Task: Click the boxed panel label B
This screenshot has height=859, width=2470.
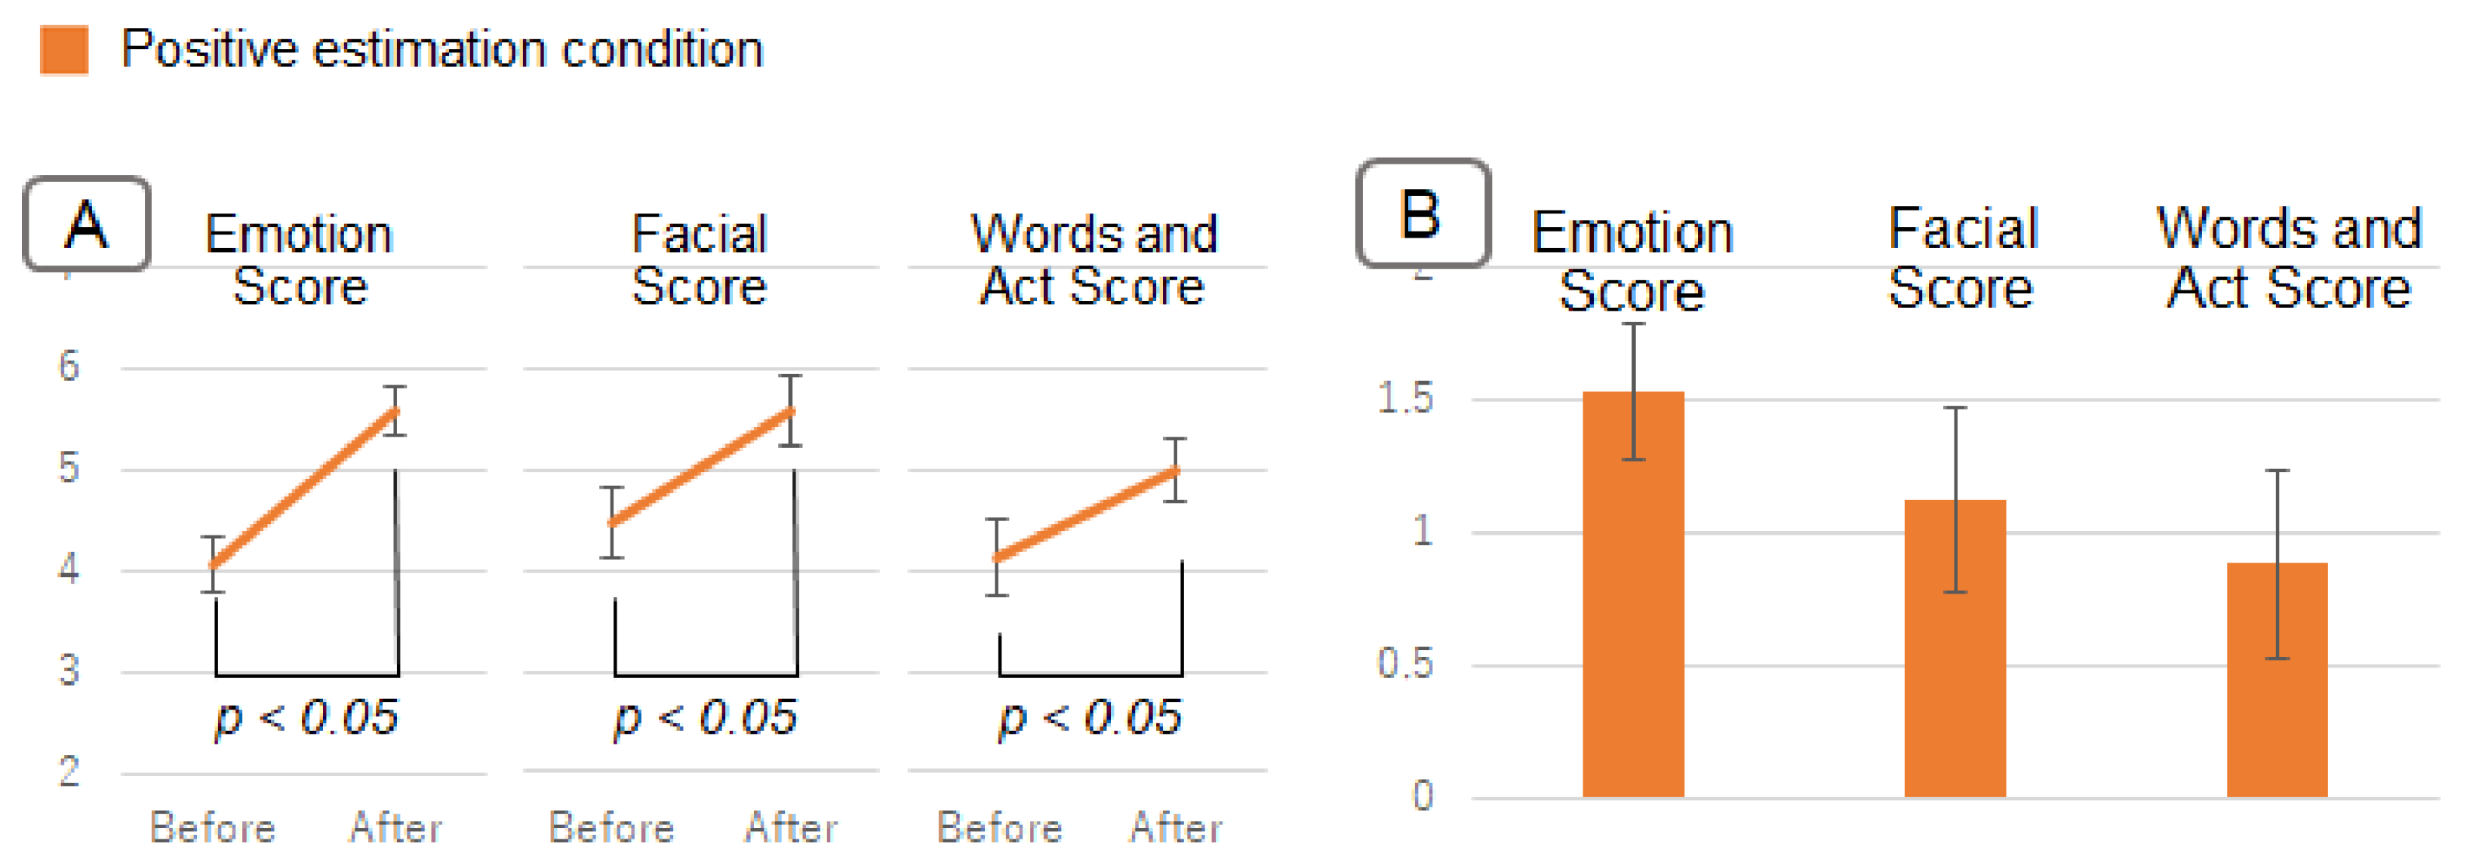Action: point(1422,213)
